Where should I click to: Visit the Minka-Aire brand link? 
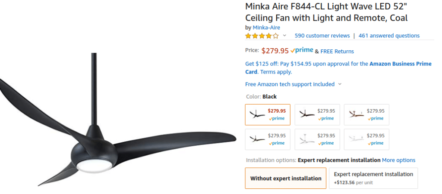coord(266,28)
